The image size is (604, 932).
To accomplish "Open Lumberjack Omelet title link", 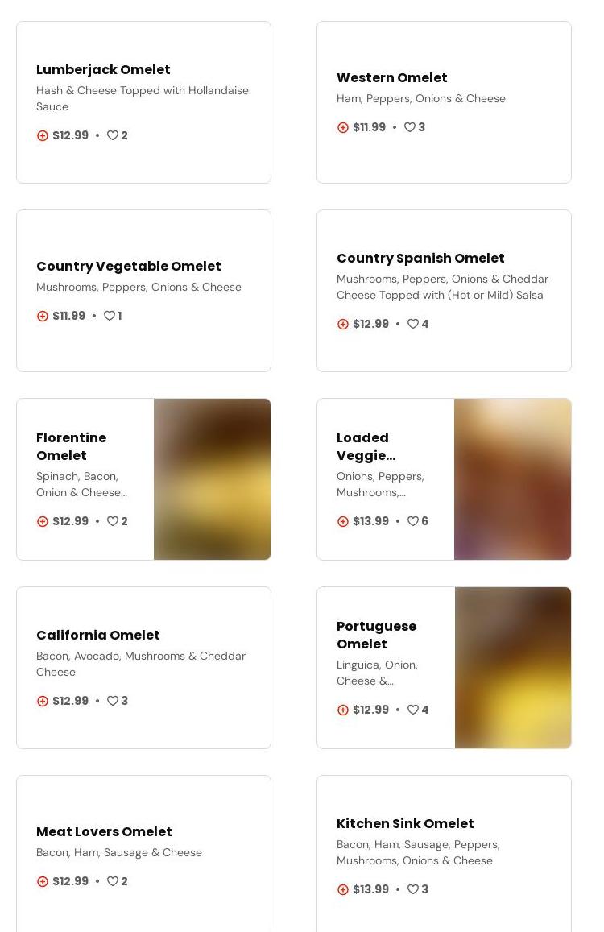I will pos(103,70).
